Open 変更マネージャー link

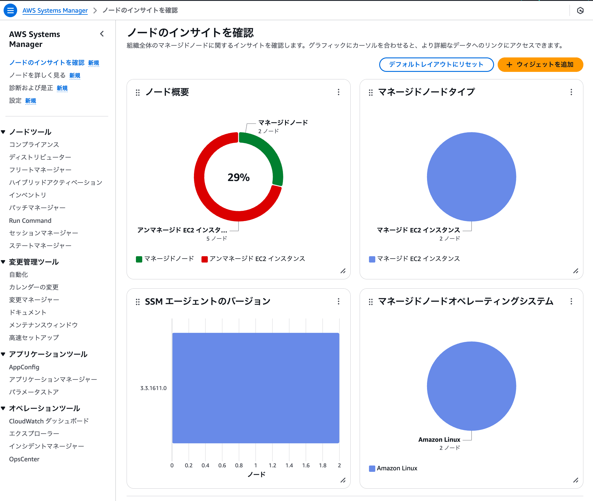coord(34,300)
